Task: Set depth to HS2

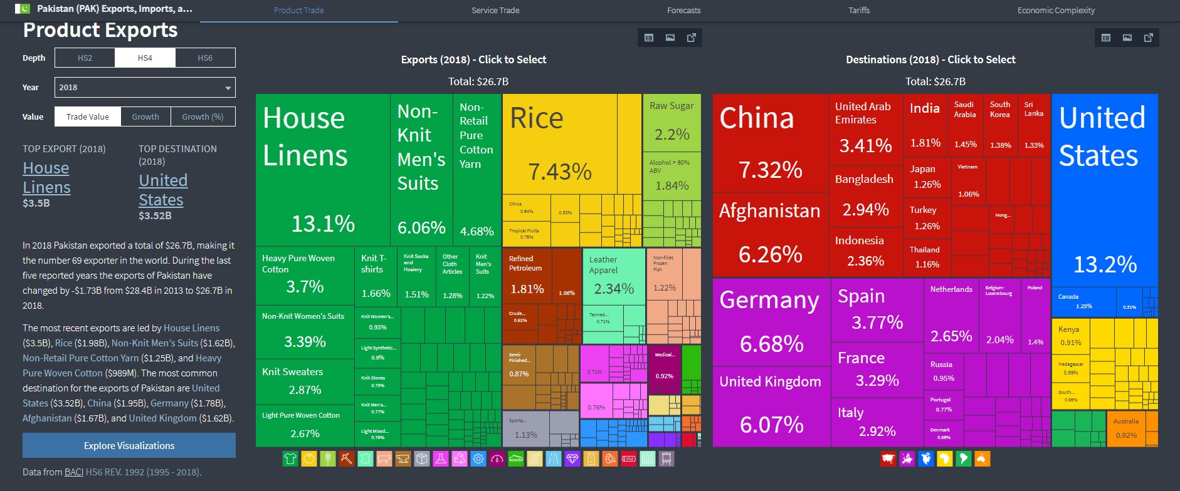Action: pyautogui.click(x=85, y=58)
